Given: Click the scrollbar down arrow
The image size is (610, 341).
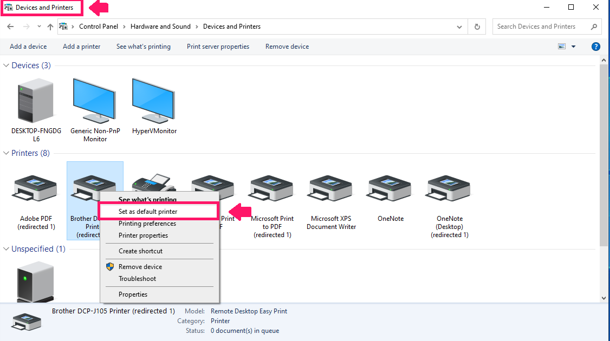Looking at the screenshot, I should 603,298.
